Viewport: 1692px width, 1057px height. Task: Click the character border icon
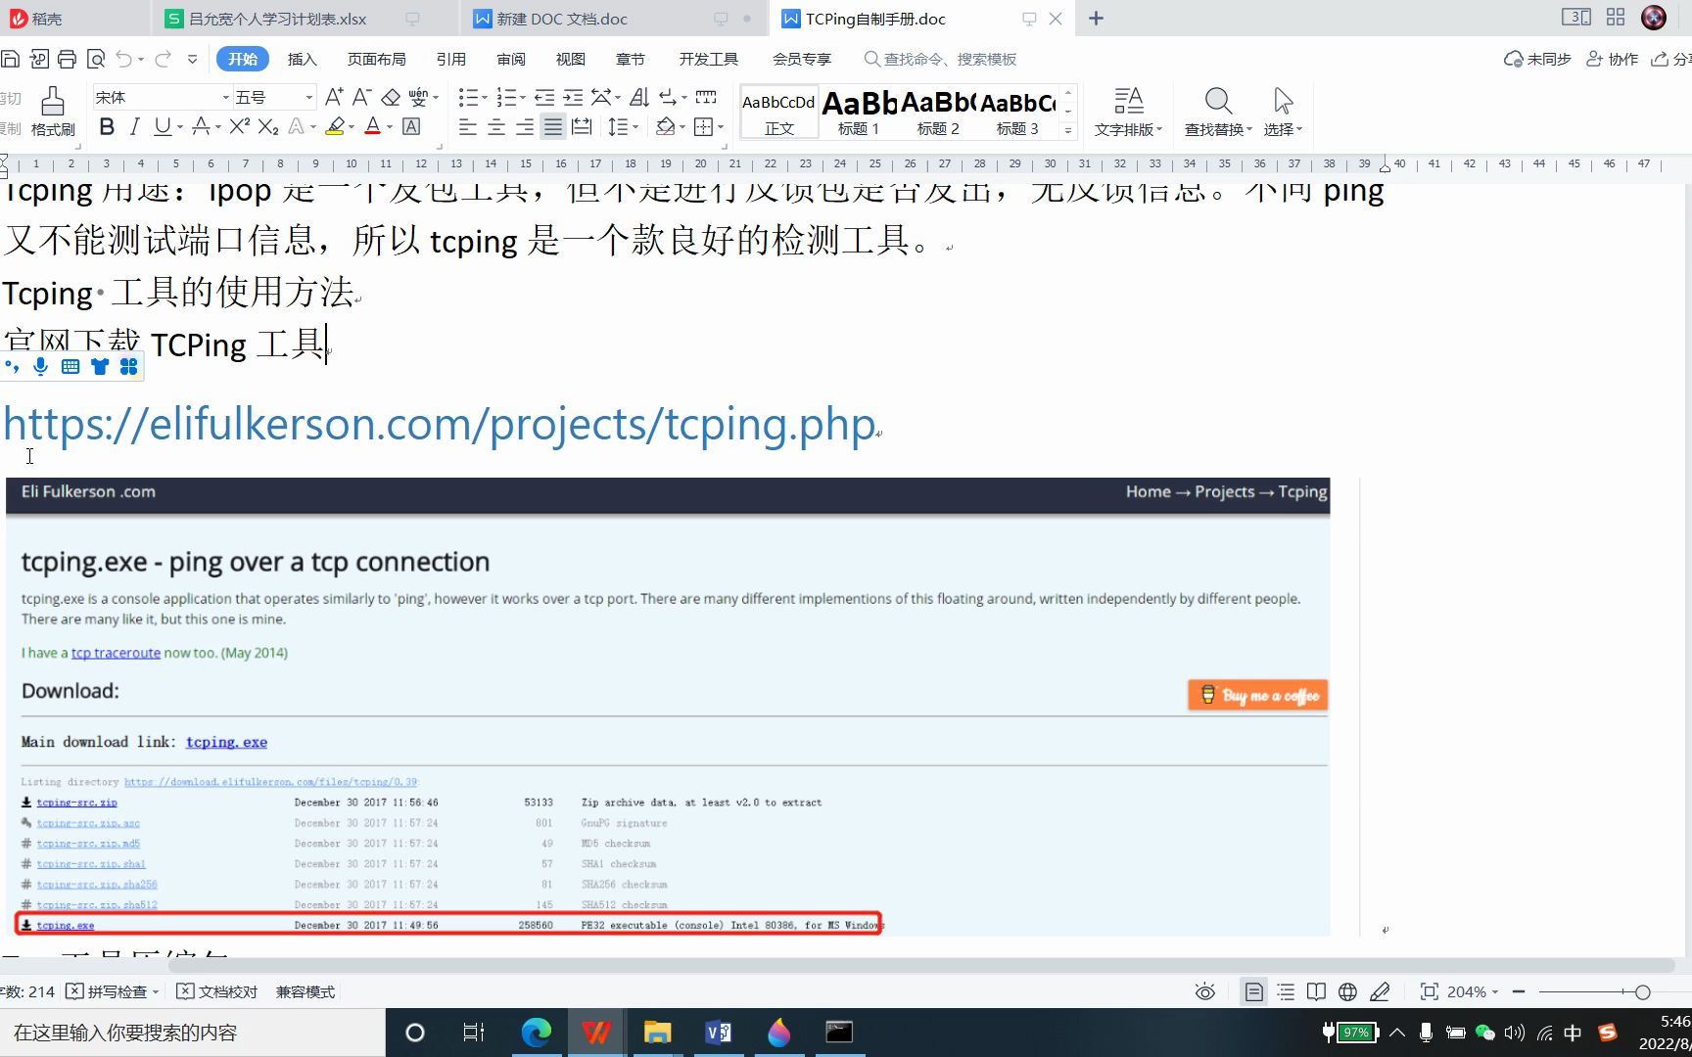pyautogui.click(x=412, y=126)
